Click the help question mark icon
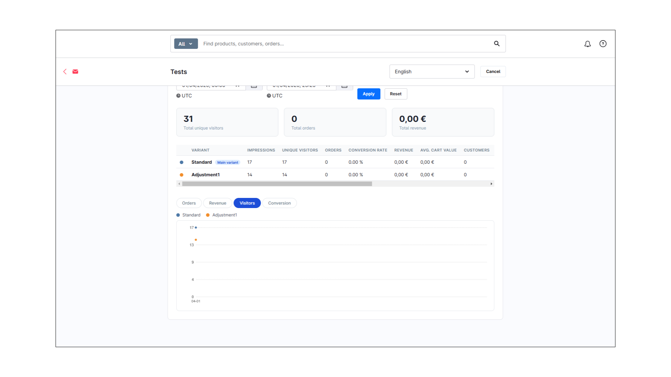 [603, 44]
